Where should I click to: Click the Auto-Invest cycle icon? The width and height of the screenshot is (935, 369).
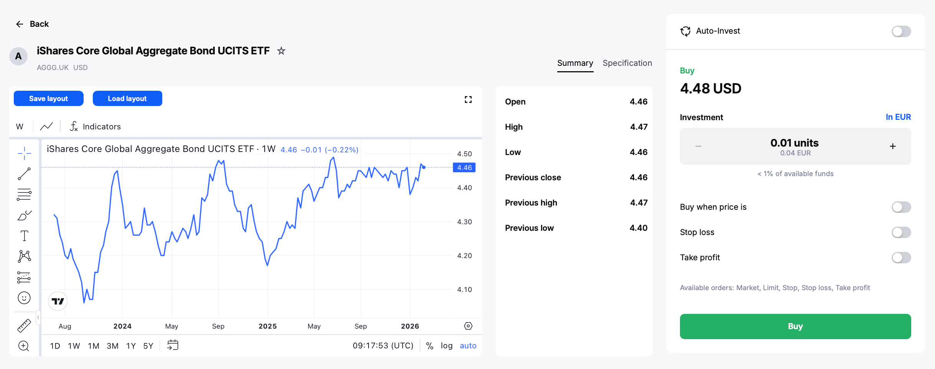685,31
